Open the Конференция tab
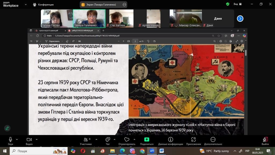The height and width of the screenshot is (155, 275). pyautogui.click(x=43, y=5)
